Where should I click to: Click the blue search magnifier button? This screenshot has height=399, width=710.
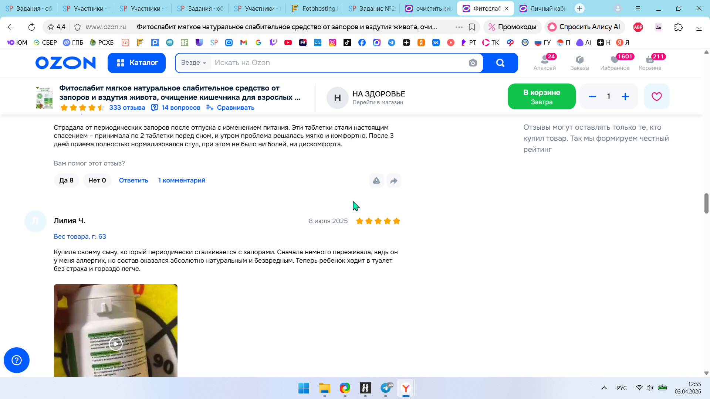pyautogui.click(x=500, y=63)
